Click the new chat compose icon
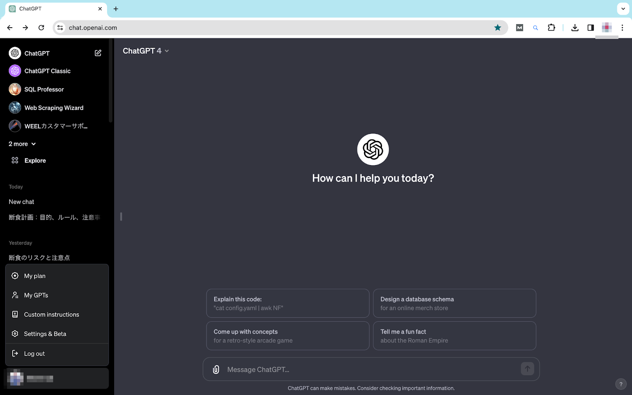632x395 pixels. tap(98, 53)
